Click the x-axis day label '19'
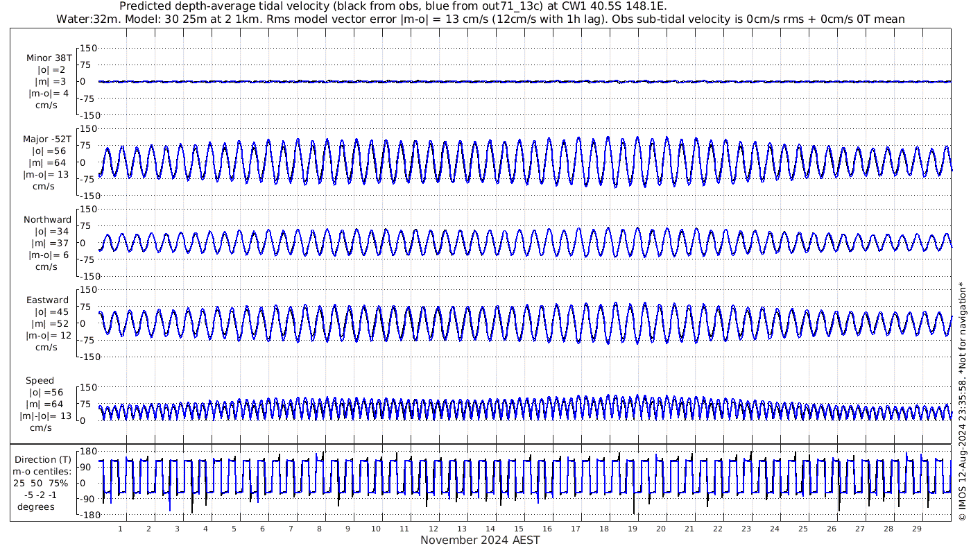Viewport: 971px width, 555px height. 632,529
